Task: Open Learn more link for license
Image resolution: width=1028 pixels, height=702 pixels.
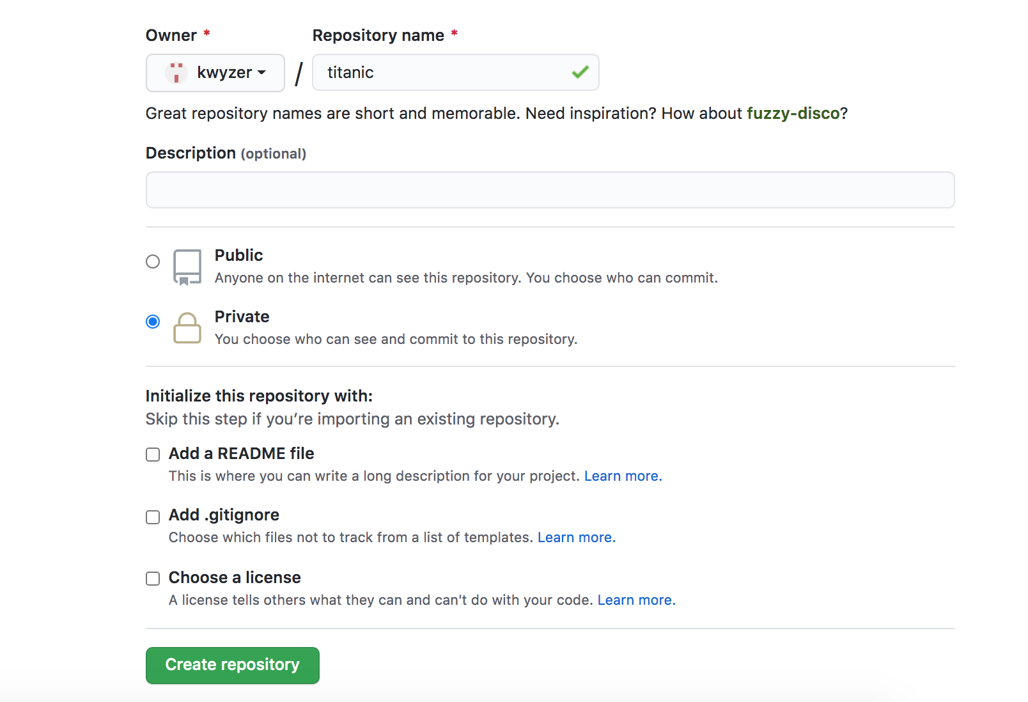Action: (x=636, y=600)
